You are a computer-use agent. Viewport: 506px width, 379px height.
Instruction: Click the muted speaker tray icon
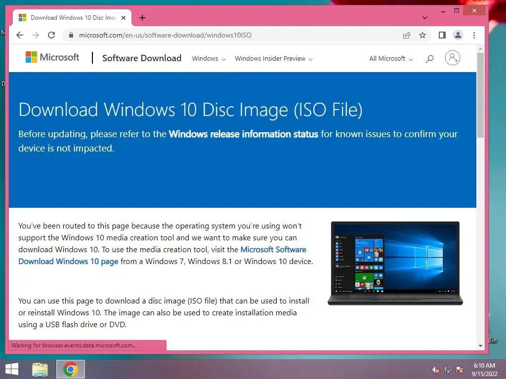[x=436, y=370]
